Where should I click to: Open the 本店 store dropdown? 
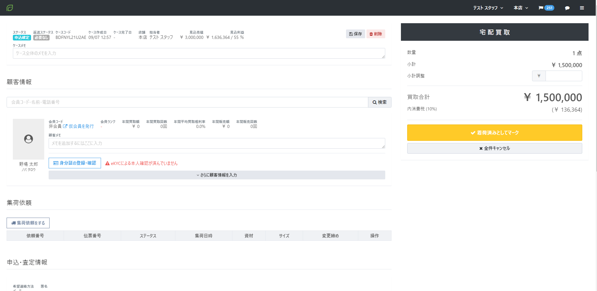click(x=521, y=8)
